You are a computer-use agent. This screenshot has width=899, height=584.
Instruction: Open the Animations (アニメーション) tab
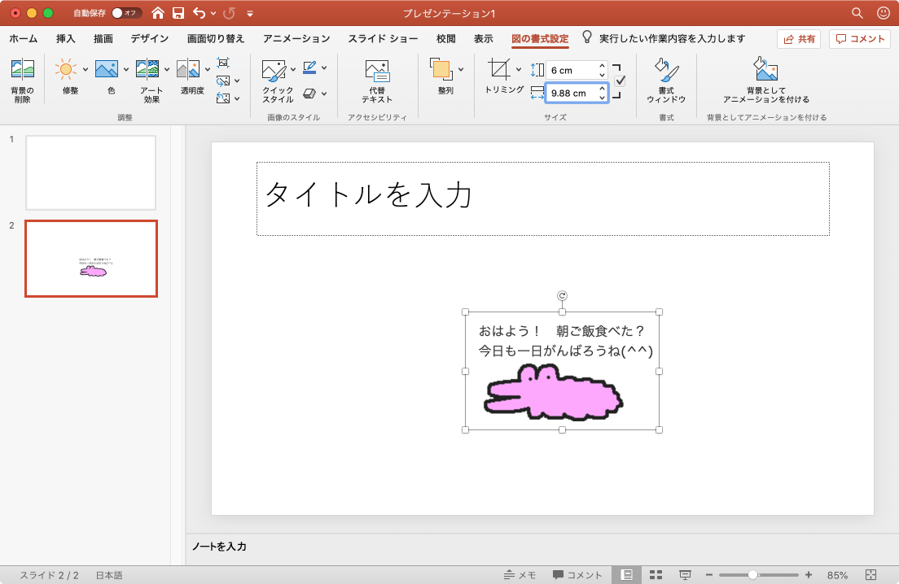click(296, 38)
